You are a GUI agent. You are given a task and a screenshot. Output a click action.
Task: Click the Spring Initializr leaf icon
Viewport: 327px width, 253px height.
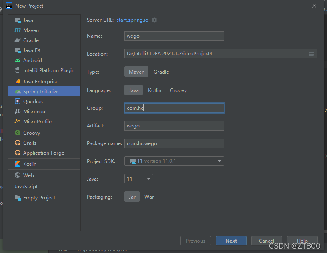[18, 92]
